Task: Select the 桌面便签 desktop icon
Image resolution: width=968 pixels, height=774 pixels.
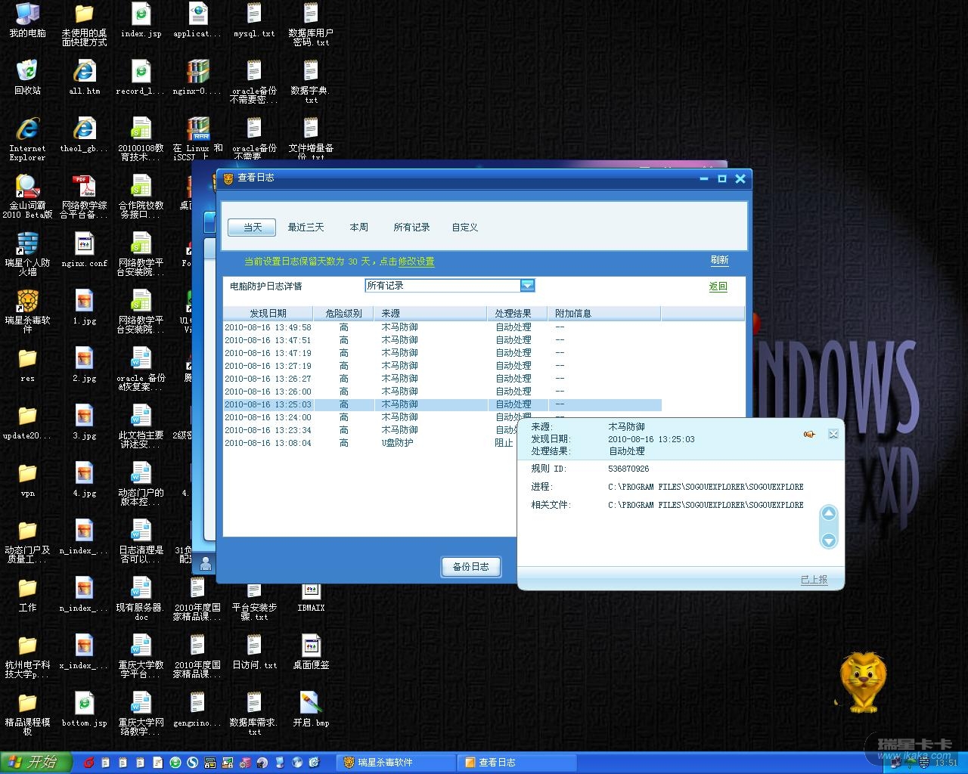Action: click(311, 652)
